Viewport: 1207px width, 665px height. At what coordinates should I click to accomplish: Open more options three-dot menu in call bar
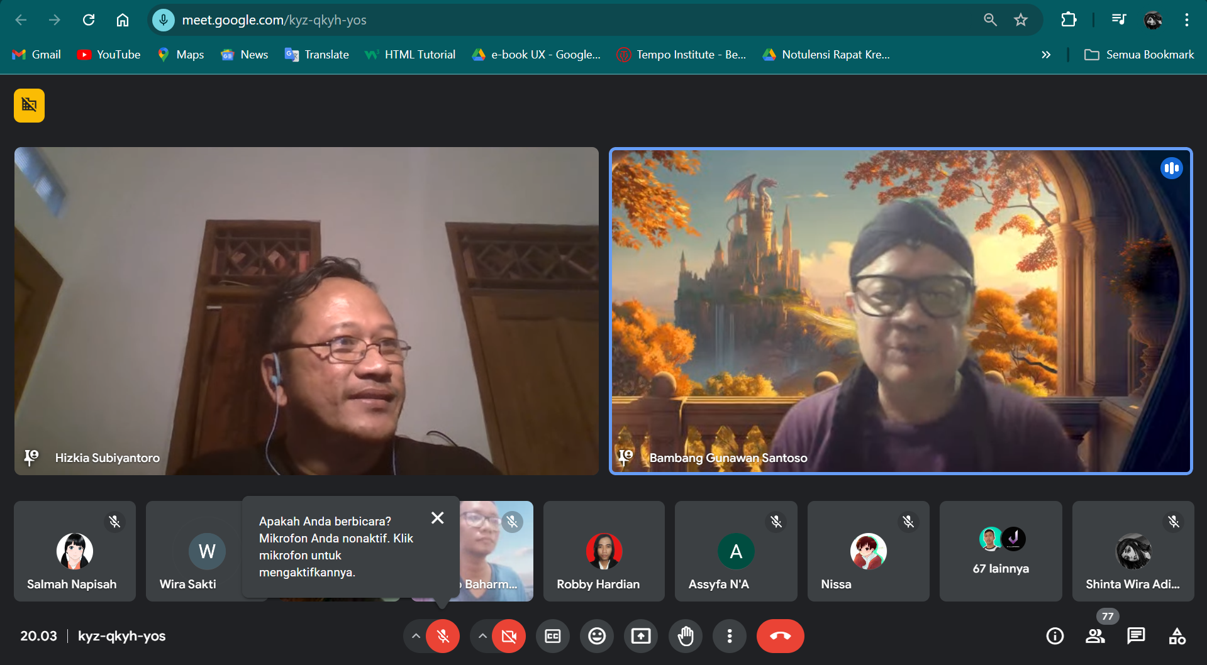pyautogui.click(x=730, y=636)
